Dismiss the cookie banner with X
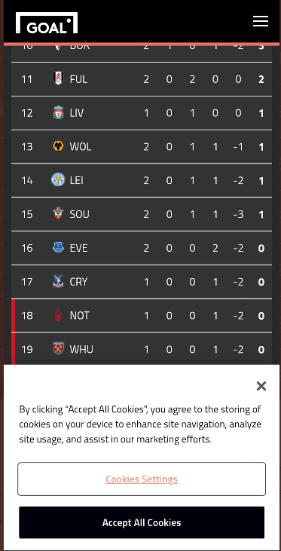281x551 pixels. (x=261, y=386)
